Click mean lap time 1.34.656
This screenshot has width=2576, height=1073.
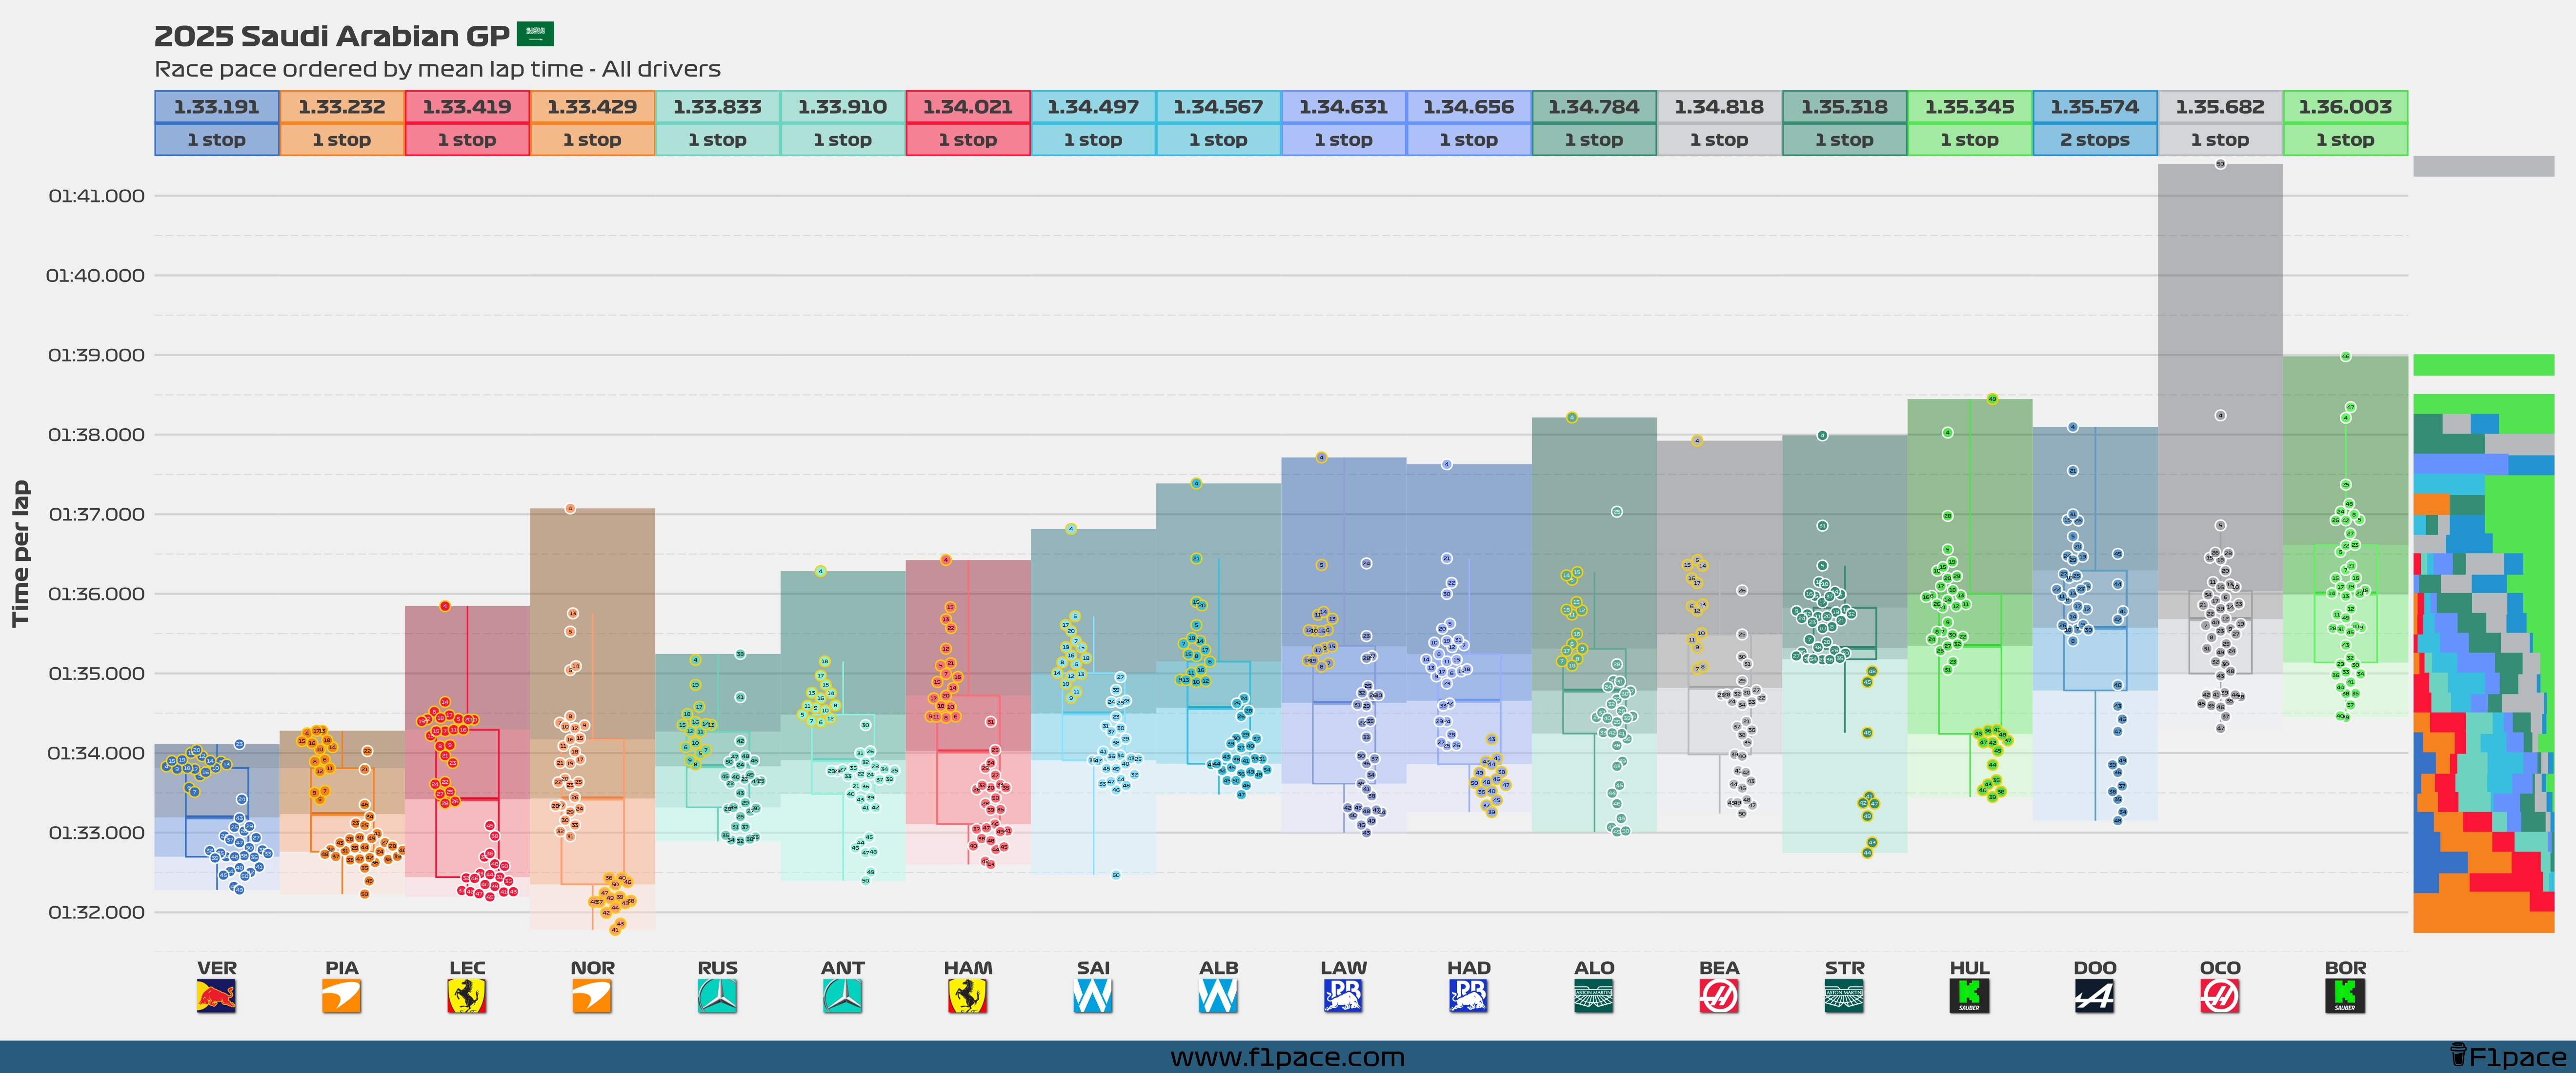1469,107
